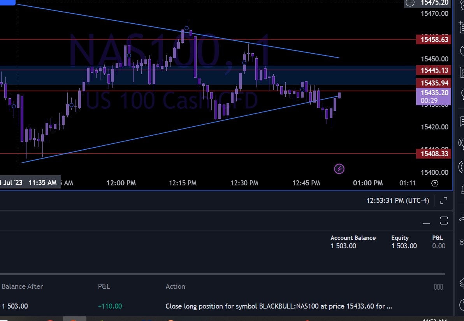Click the 15400.00 price axis label
Viewport: 464px width, 321px height.
[x=434, y=173]
